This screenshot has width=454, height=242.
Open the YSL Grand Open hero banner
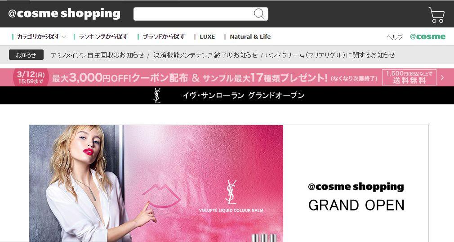(x=228, y=183)
